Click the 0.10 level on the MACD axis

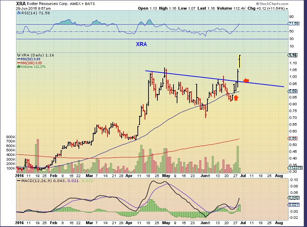(x=294, y=180)
